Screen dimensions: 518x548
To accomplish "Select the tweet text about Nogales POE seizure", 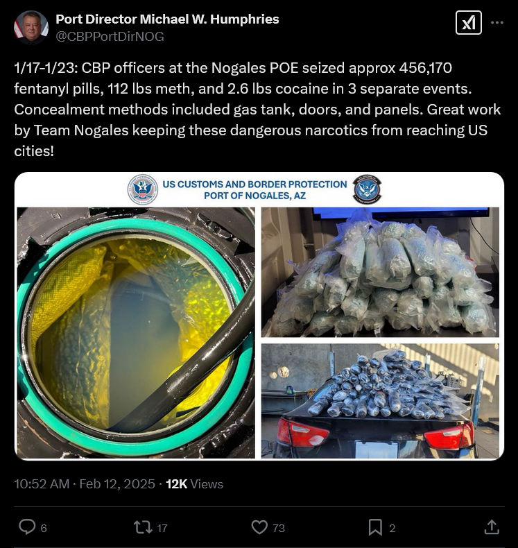I will tap(257, 110).
